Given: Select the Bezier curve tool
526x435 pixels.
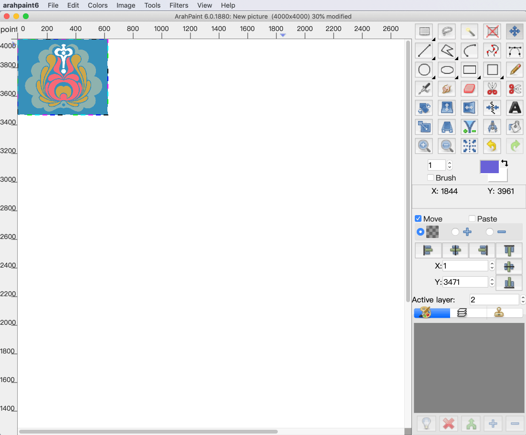Looking at the screenshot, I should pyautogui.click(x=515, y=51).
